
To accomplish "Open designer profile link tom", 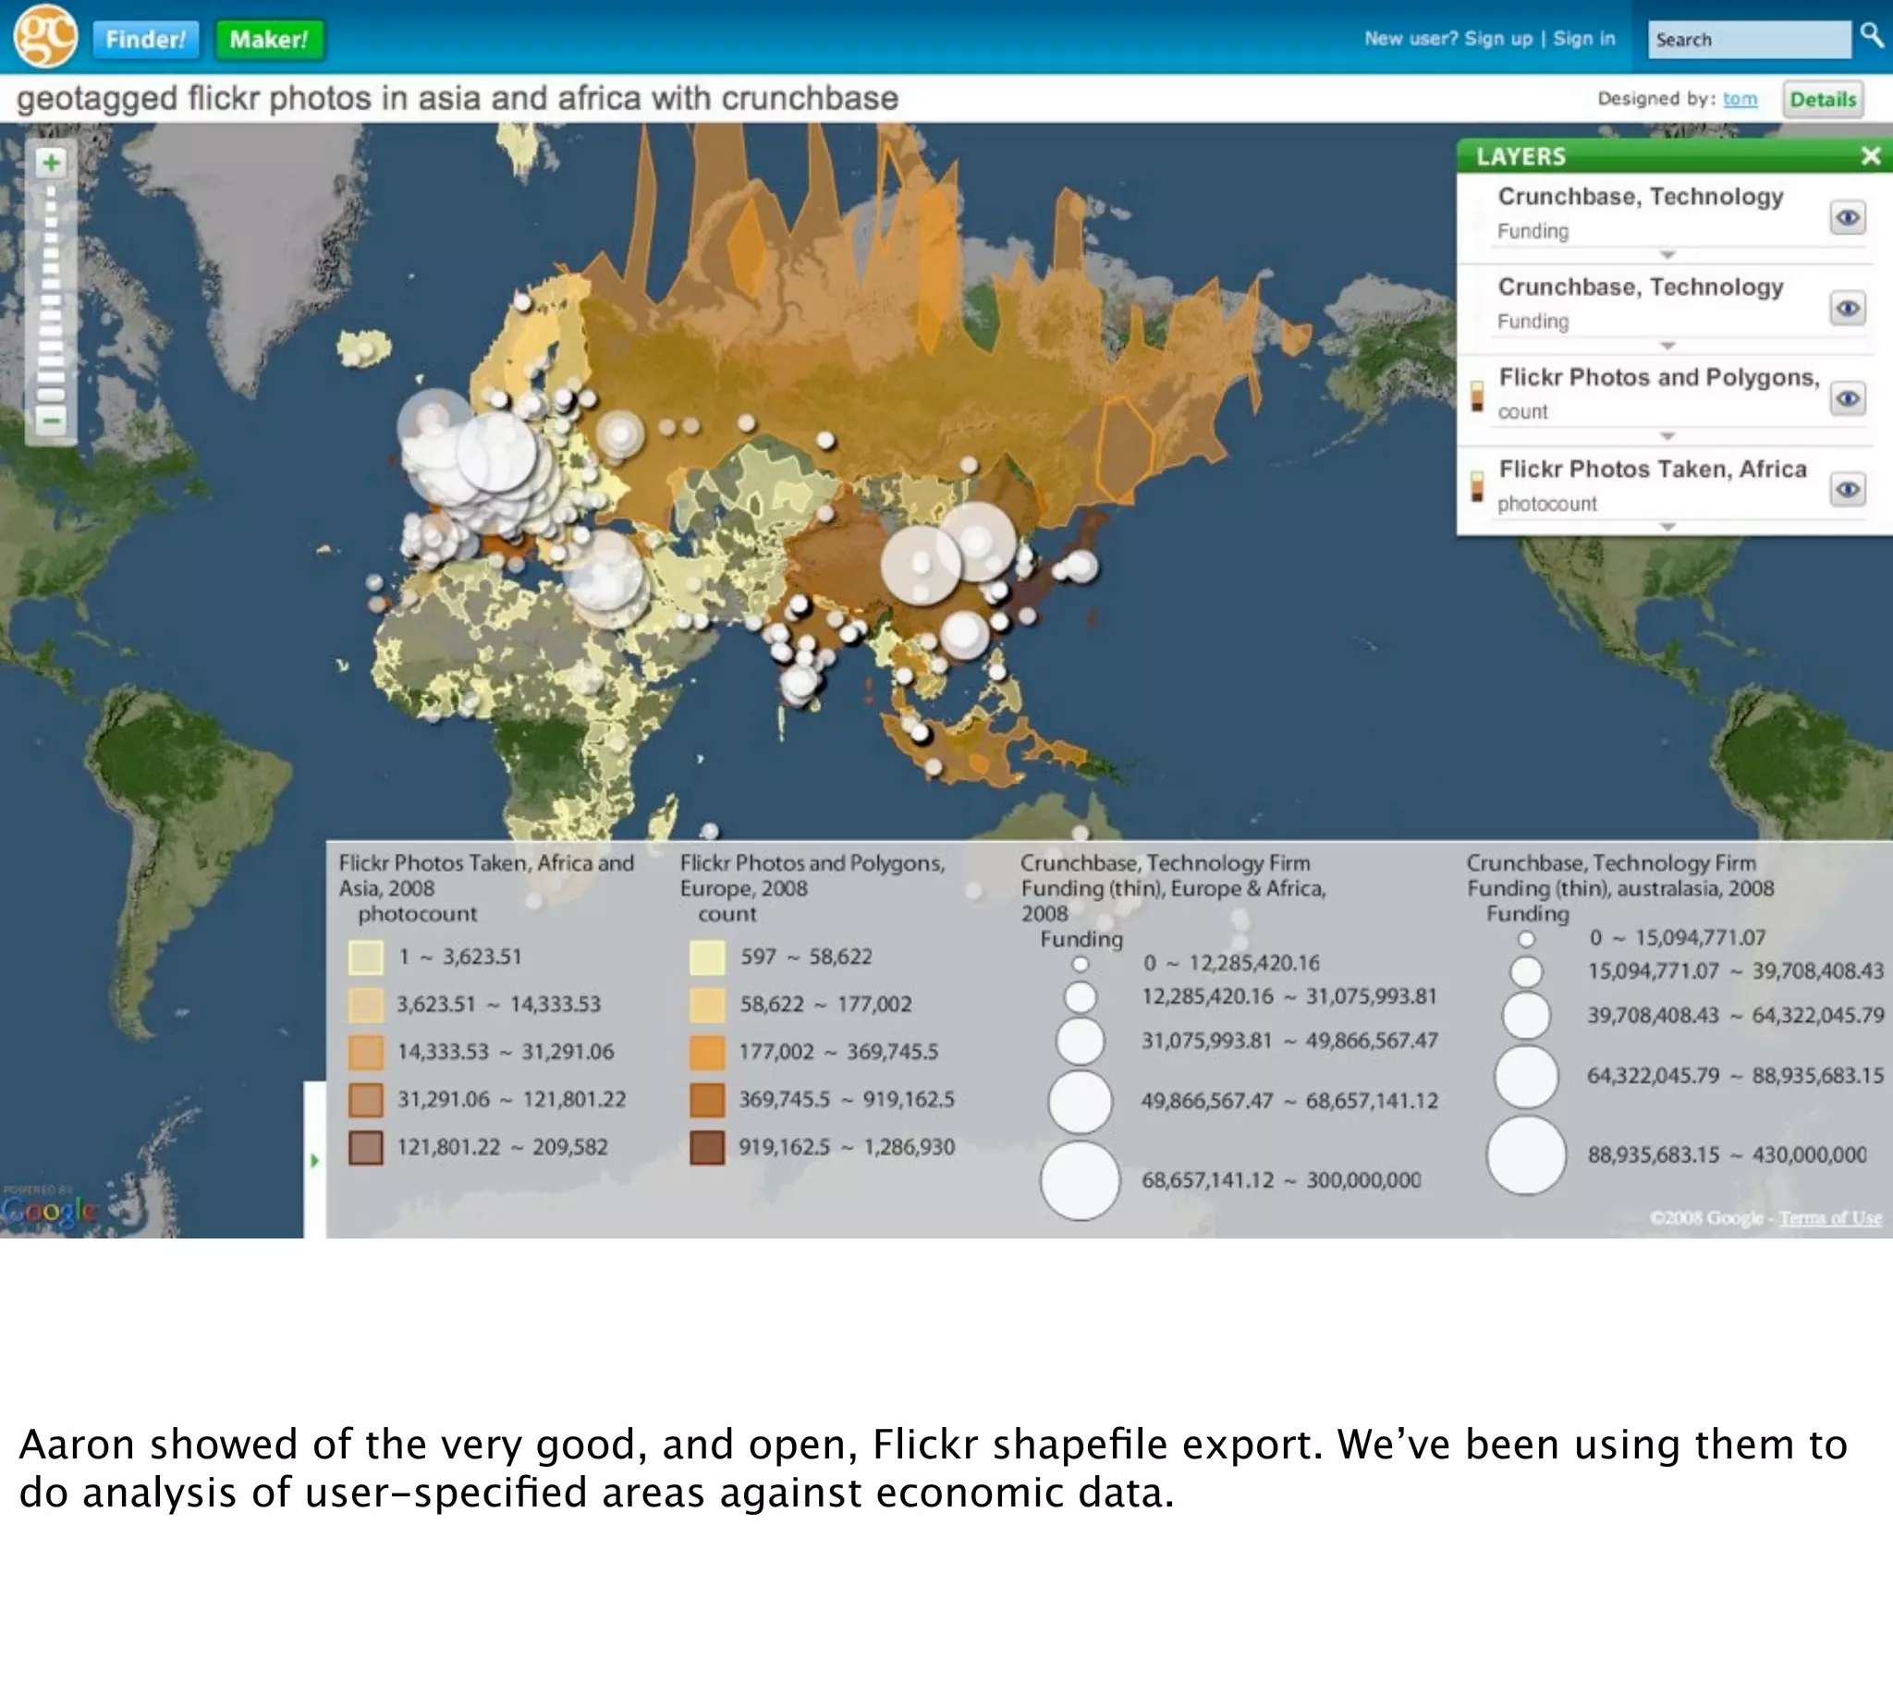I will tap(1739, 99).
